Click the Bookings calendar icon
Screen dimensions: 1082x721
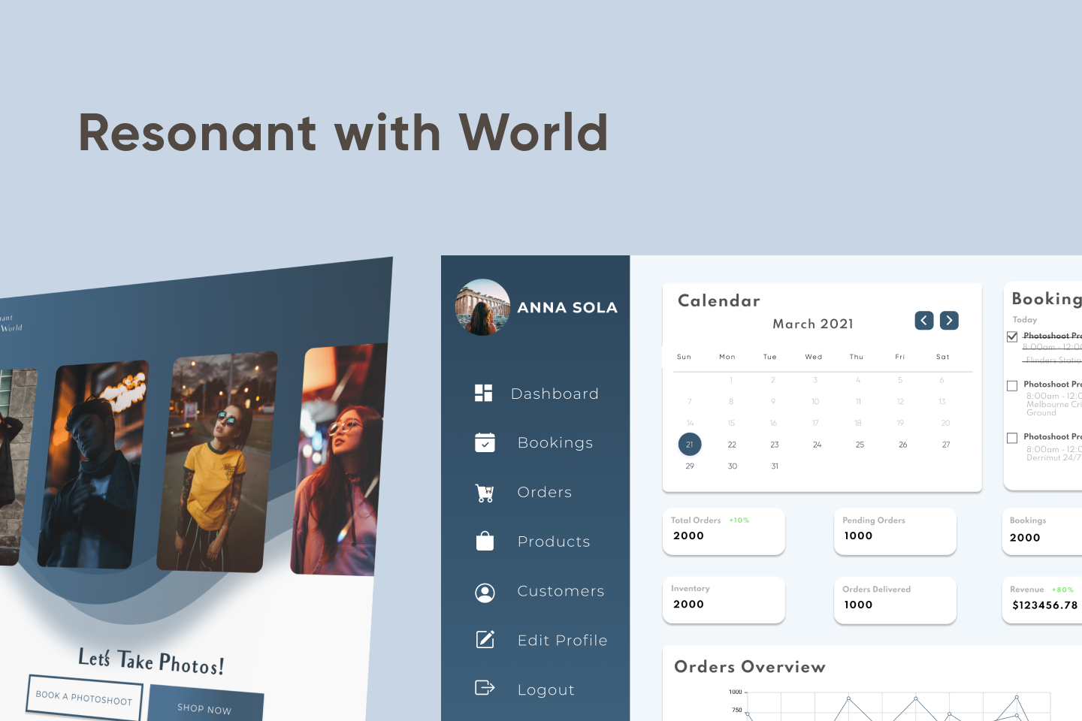[x=485, y=442]
